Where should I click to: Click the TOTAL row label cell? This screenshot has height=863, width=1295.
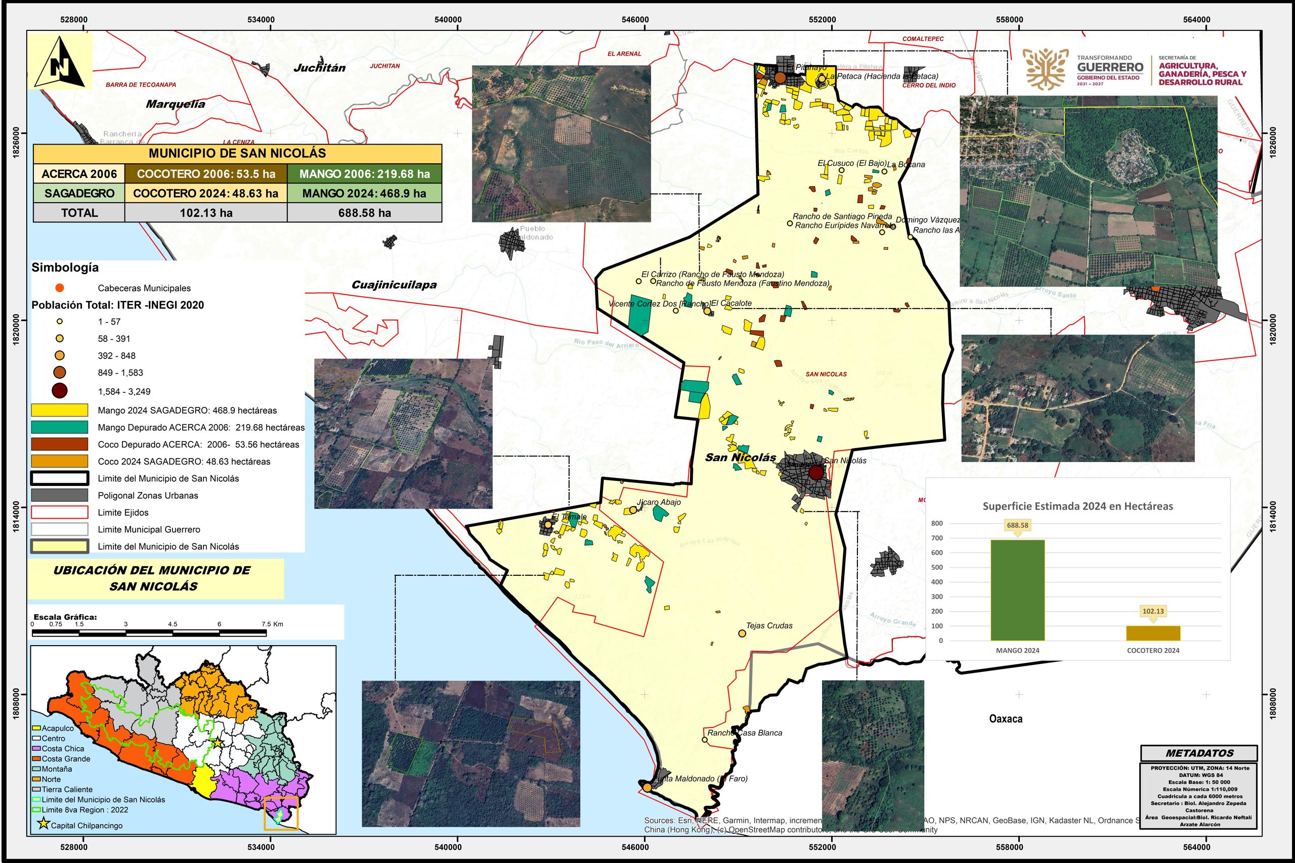pyautogui.click(x=79, y=212)
